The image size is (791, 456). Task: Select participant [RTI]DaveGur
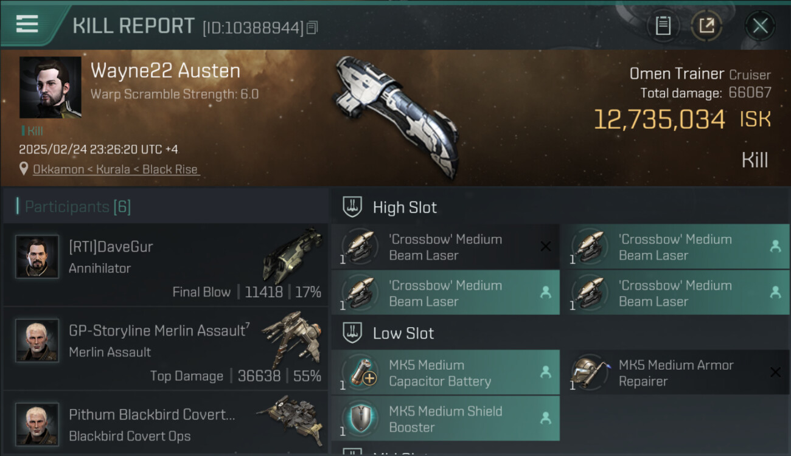(x=166, y=264)
